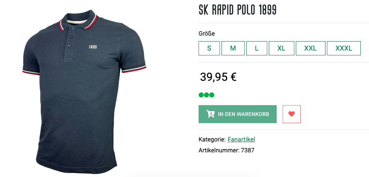The image size is (369, 177).
Task: Pick the XXXL size option
Action: (x=344, y=48)
